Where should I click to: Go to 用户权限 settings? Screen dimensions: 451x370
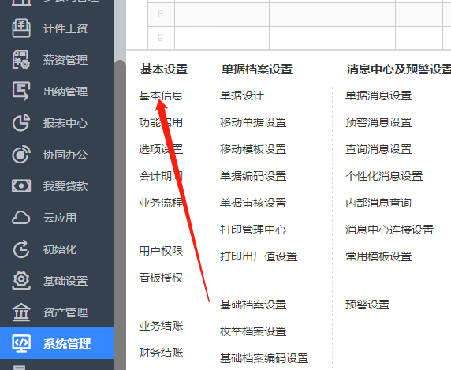(161, 251)
